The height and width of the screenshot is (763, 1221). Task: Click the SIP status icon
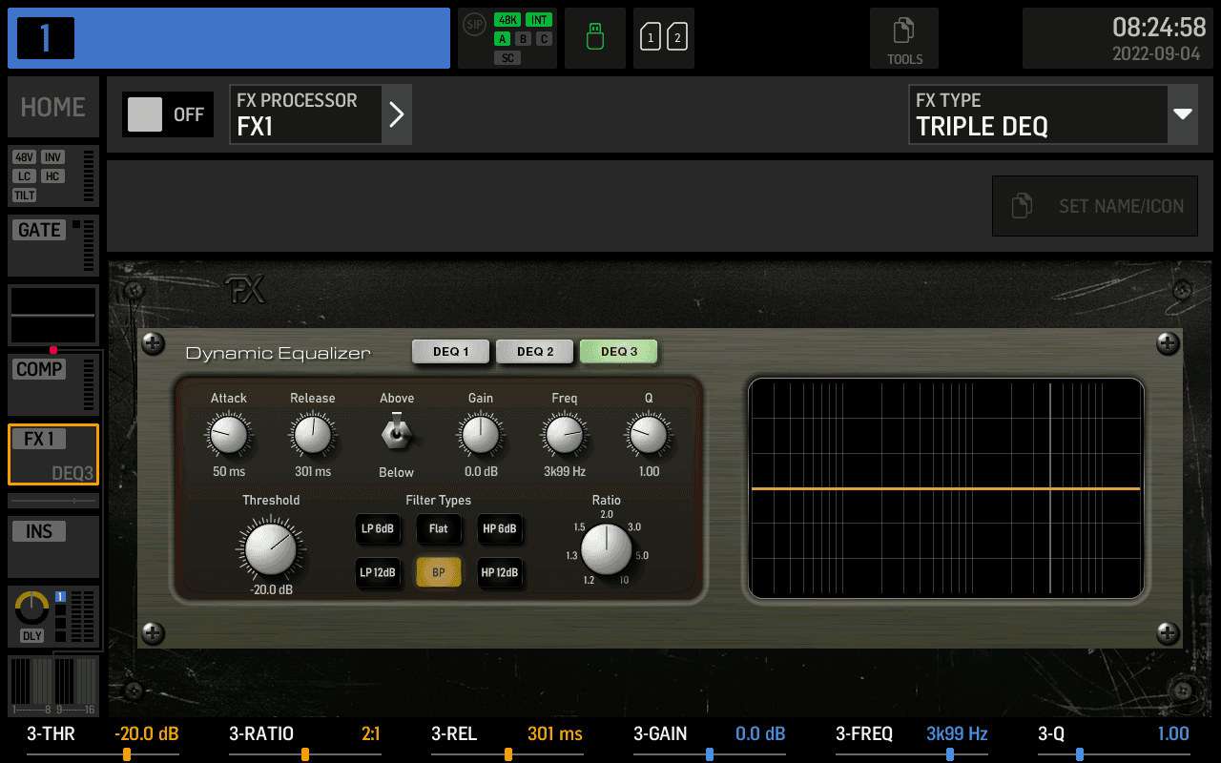[474, 24]
